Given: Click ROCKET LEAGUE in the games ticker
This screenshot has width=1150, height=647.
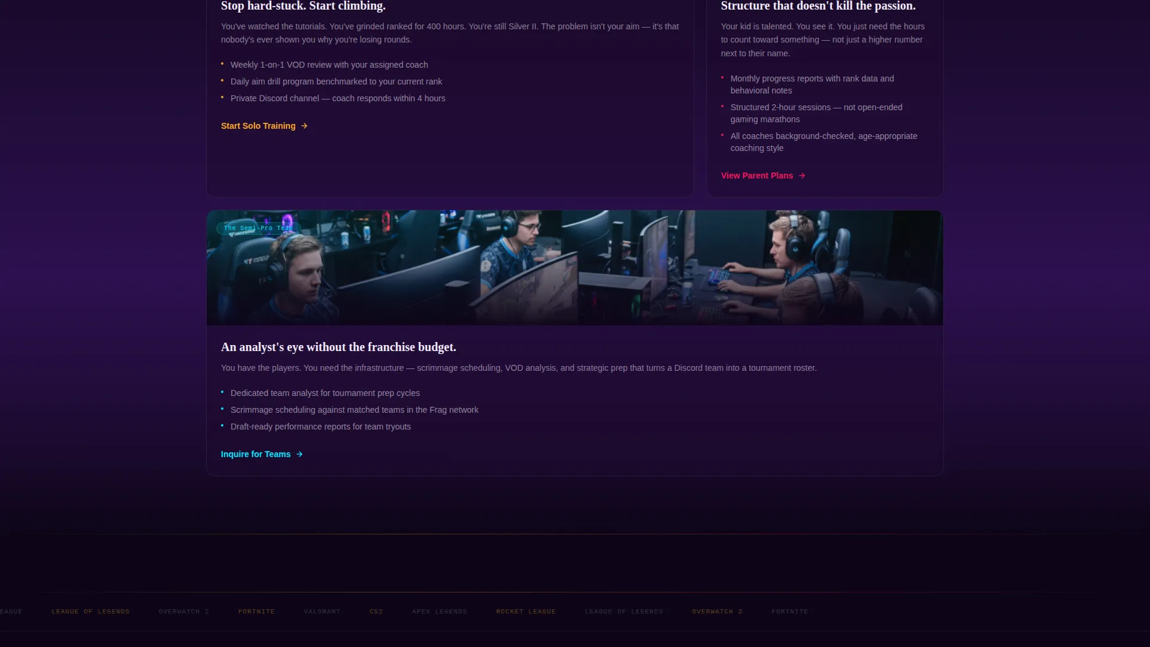Looking at the screenshot, I should (526, 612).
